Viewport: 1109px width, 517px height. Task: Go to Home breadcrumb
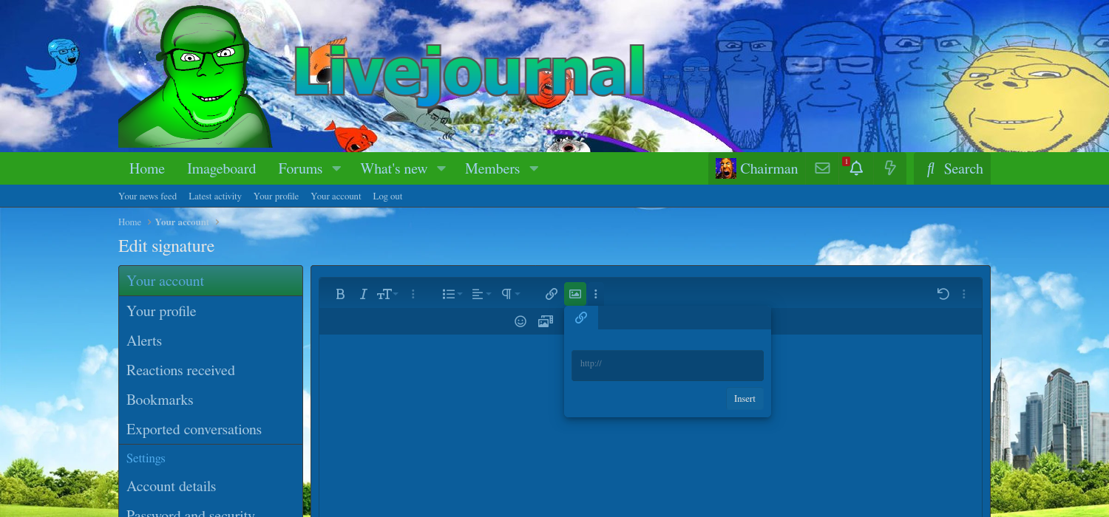(x=129, y=222)
